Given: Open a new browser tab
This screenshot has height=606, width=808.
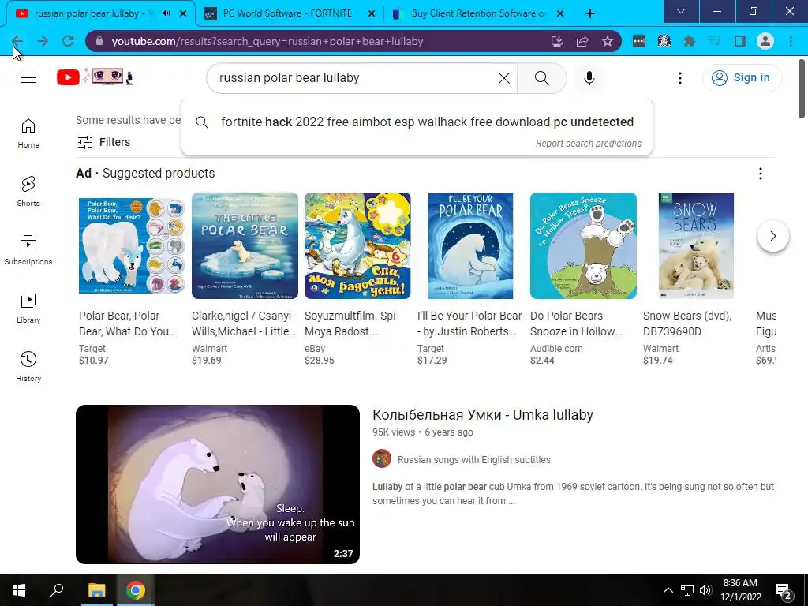Looking at the screenshot, I should (590, 13).
